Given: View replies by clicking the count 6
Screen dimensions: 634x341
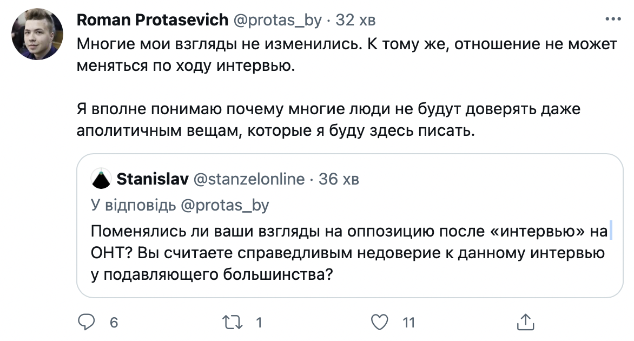Looking at the screenshot, I should (x=112, y=322).
